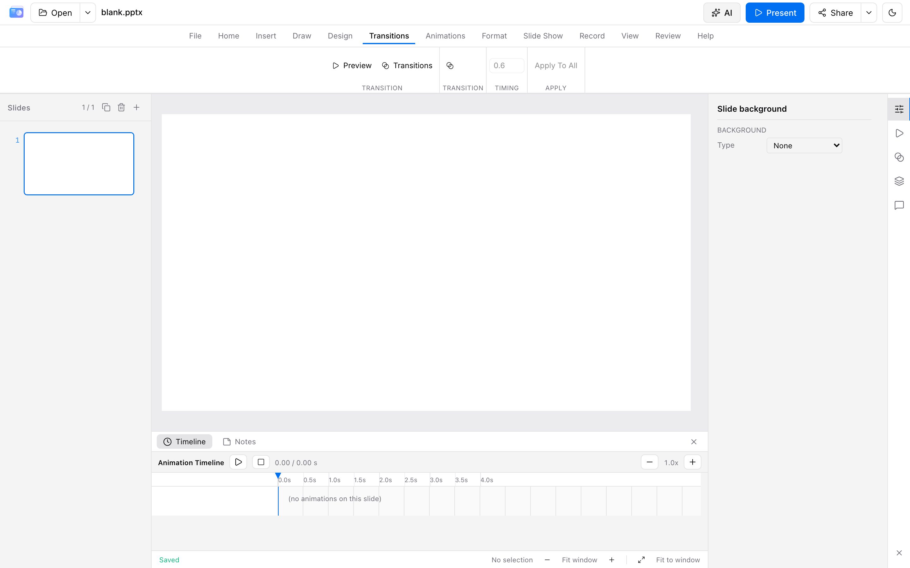Open the AI assistant

(722, 13)
